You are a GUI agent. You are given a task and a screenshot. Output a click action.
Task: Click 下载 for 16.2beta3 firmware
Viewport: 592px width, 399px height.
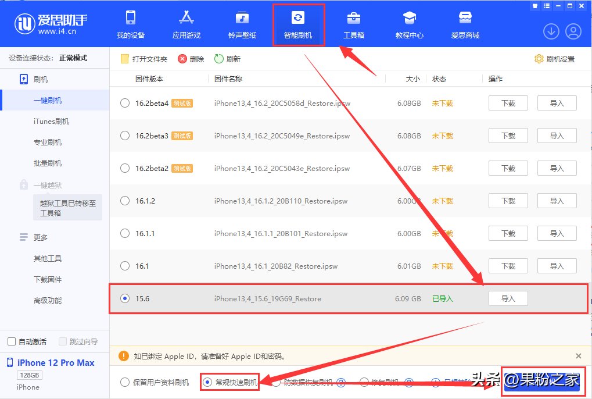tap(508, 136)
